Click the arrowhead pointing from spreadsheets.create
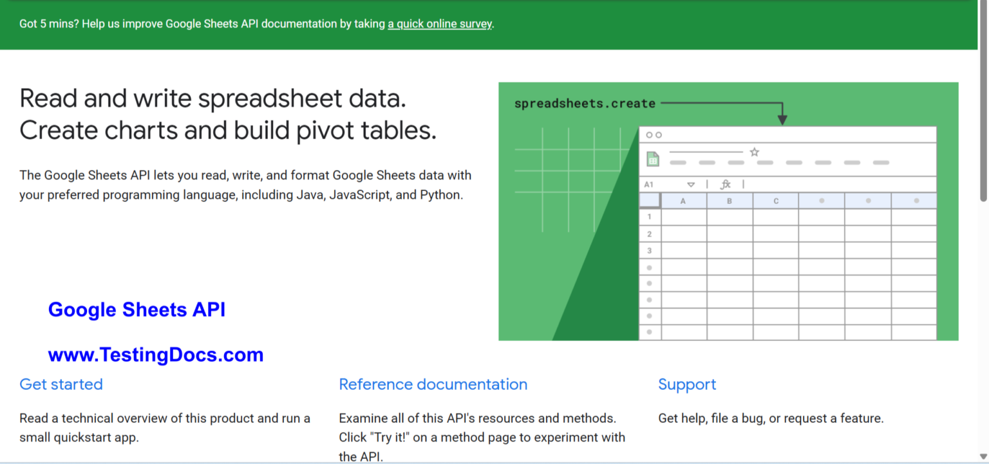The width and height of the screenshot is (989, 464). tap(782, 120)
